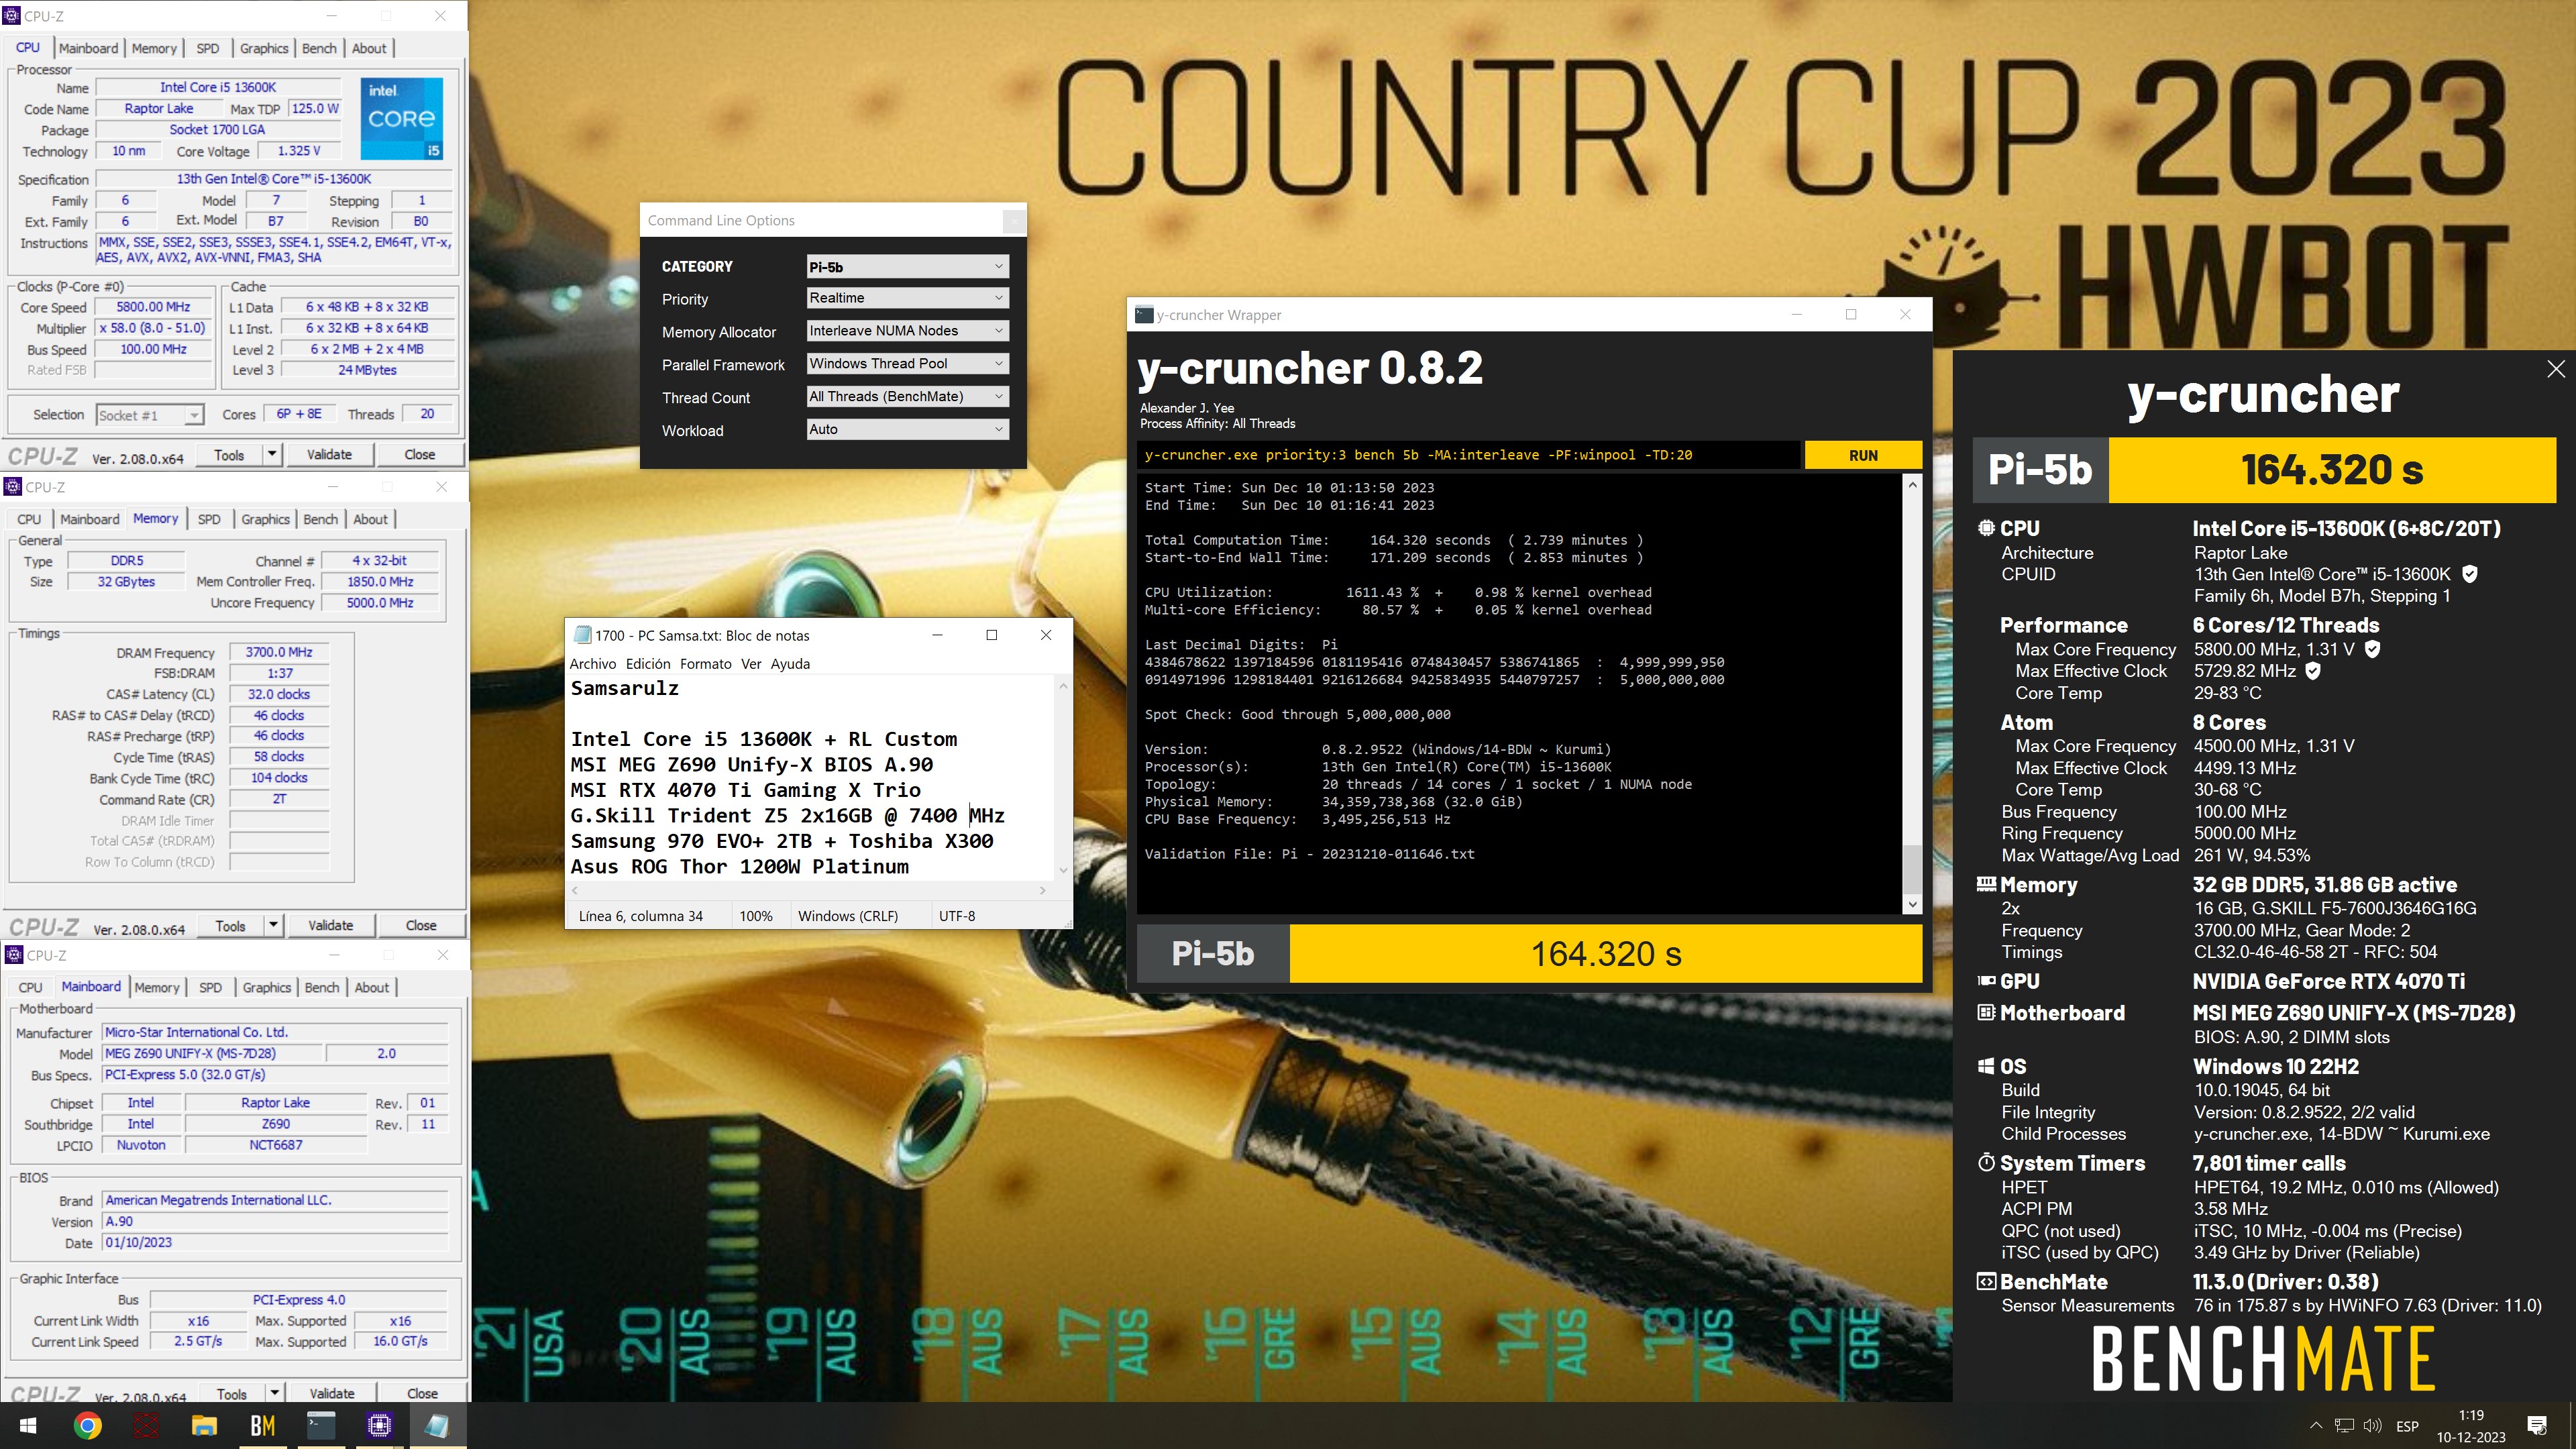Open the Ayuda menu in Notepad
Image resolution: width=2576 pixels, height=1449 pixels.
[790, 664]
